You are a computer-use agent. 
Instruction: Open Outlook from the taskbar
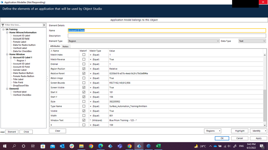tap(62, 146)
